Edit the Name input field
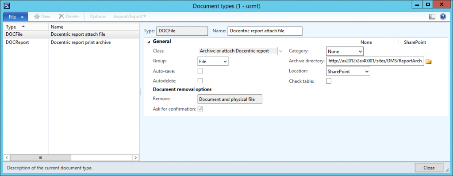 (x=265, y=31)
